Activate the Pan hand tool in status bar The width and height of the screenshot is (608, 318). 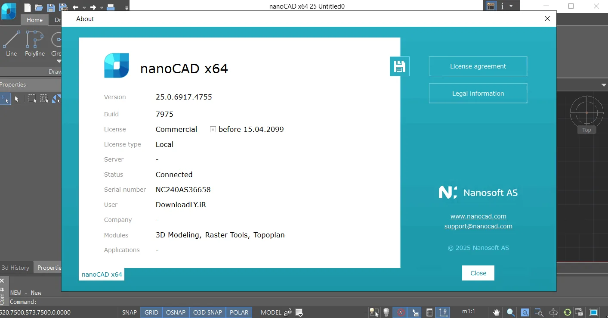click(x=497, y=312)
